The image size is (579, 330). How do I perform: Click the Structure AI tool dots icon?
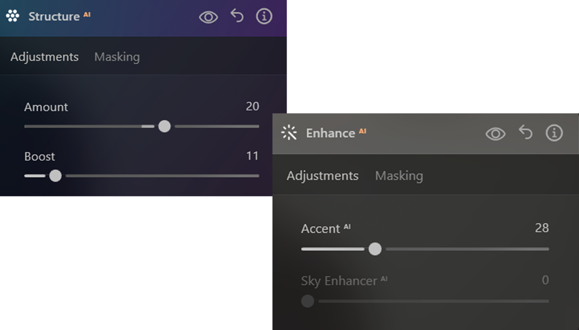13,16
